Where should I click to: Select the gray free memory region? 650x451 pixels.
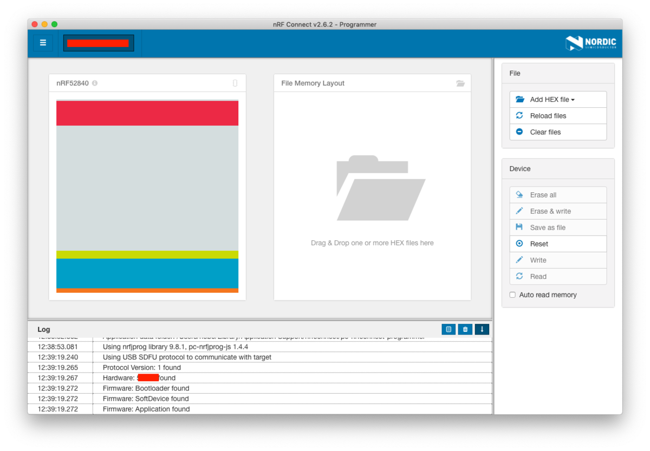coord(147,188)
